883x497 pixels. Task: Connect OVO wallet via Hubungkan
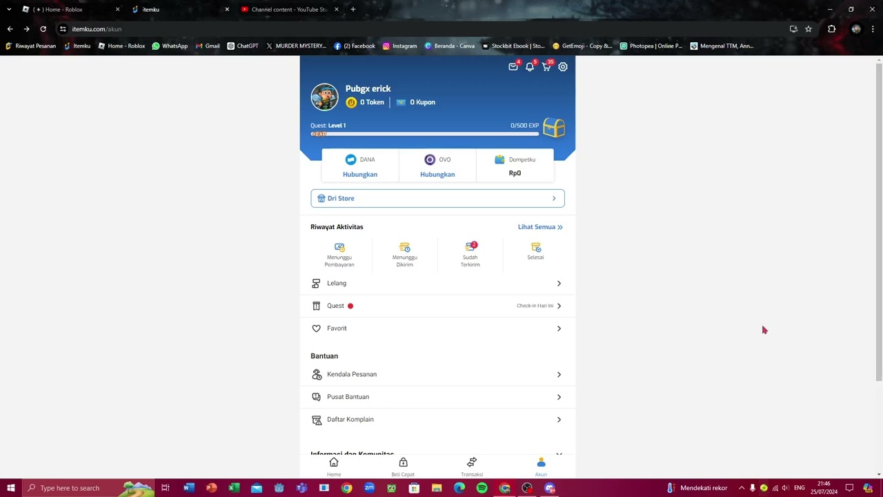(437, 175)
